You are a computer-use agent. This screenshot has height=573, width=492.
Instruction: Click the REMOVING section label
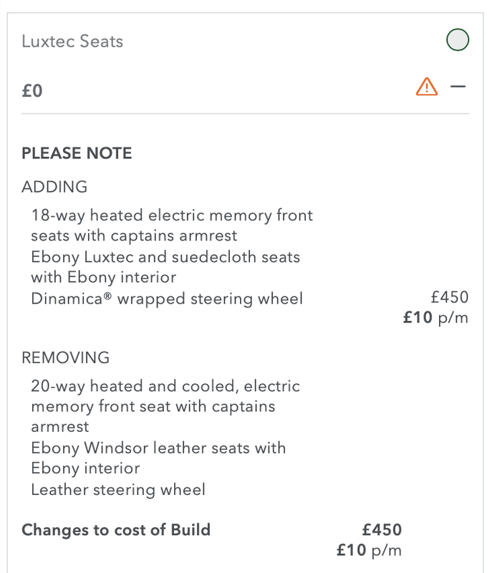[65, 357]
